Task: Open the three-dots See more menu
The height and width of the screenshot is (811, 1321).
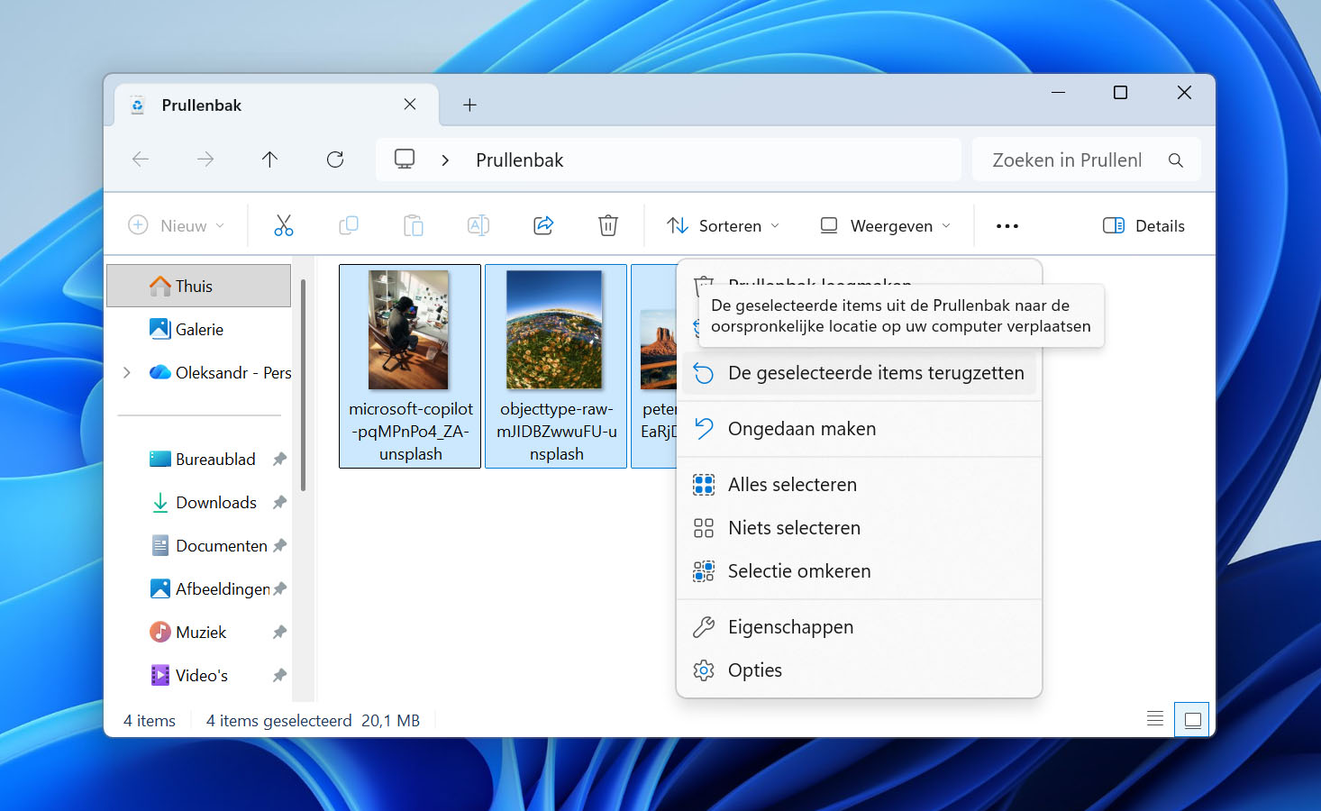Action: 1007,226
